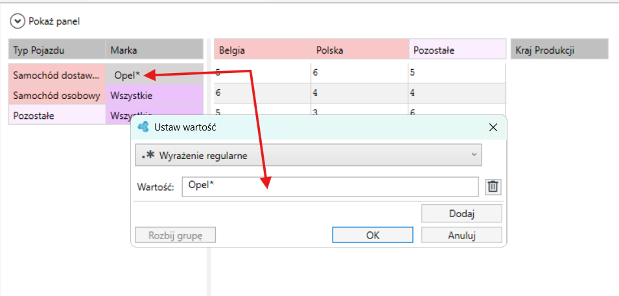
Task: Select the Typ Pojazdu column header
Action: tap(57, 50)
